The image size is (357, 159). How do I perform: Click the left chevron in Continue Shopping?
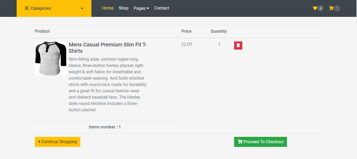tap(39, 142)
